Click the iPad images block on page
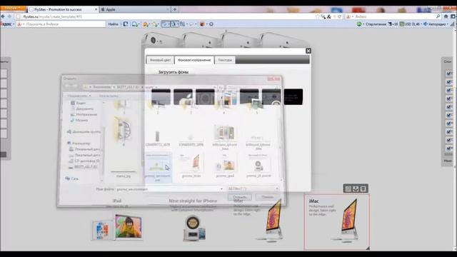The image size is (457, 257). (x=117, y=227)
